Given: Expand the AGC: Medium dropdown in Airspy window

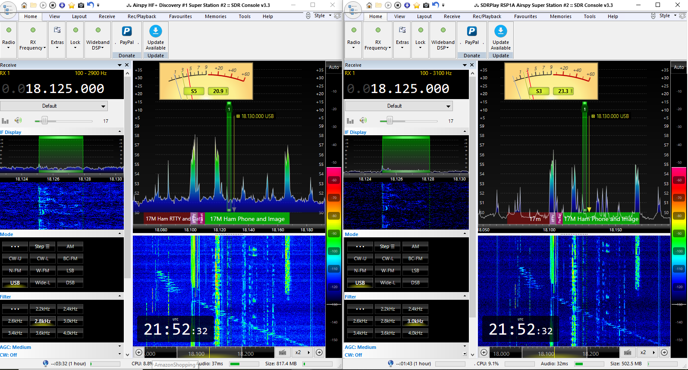Looking at the screenshot, I should [x=120, y=346].
